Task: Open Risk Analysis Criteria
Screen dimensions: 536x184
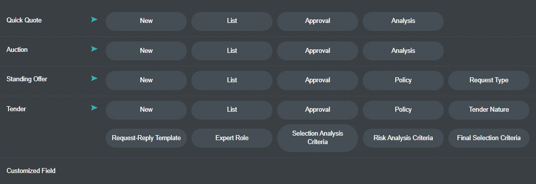Action: click(403, 138)
